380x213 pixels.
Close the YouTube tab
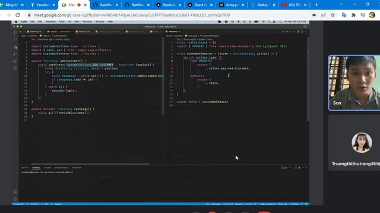click(305, 5)
